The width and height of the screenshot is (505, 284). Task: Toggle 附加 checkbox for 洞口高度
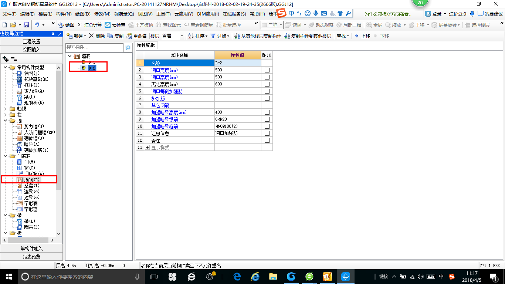pyautogui.click(x=267, y=77)
